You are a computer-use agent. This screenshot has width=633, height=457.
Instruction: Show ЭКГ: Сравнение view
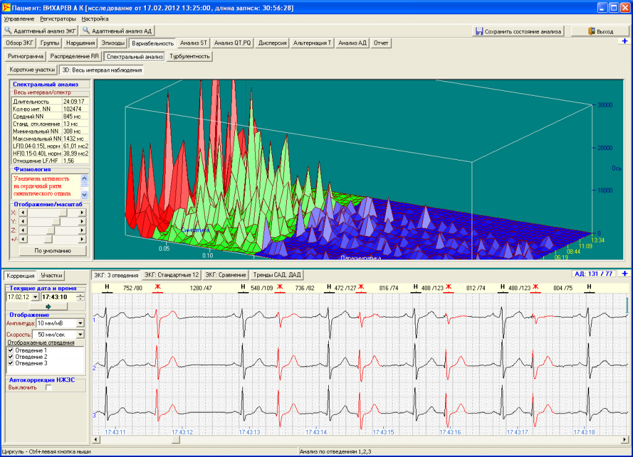click(x=226, y=275)
